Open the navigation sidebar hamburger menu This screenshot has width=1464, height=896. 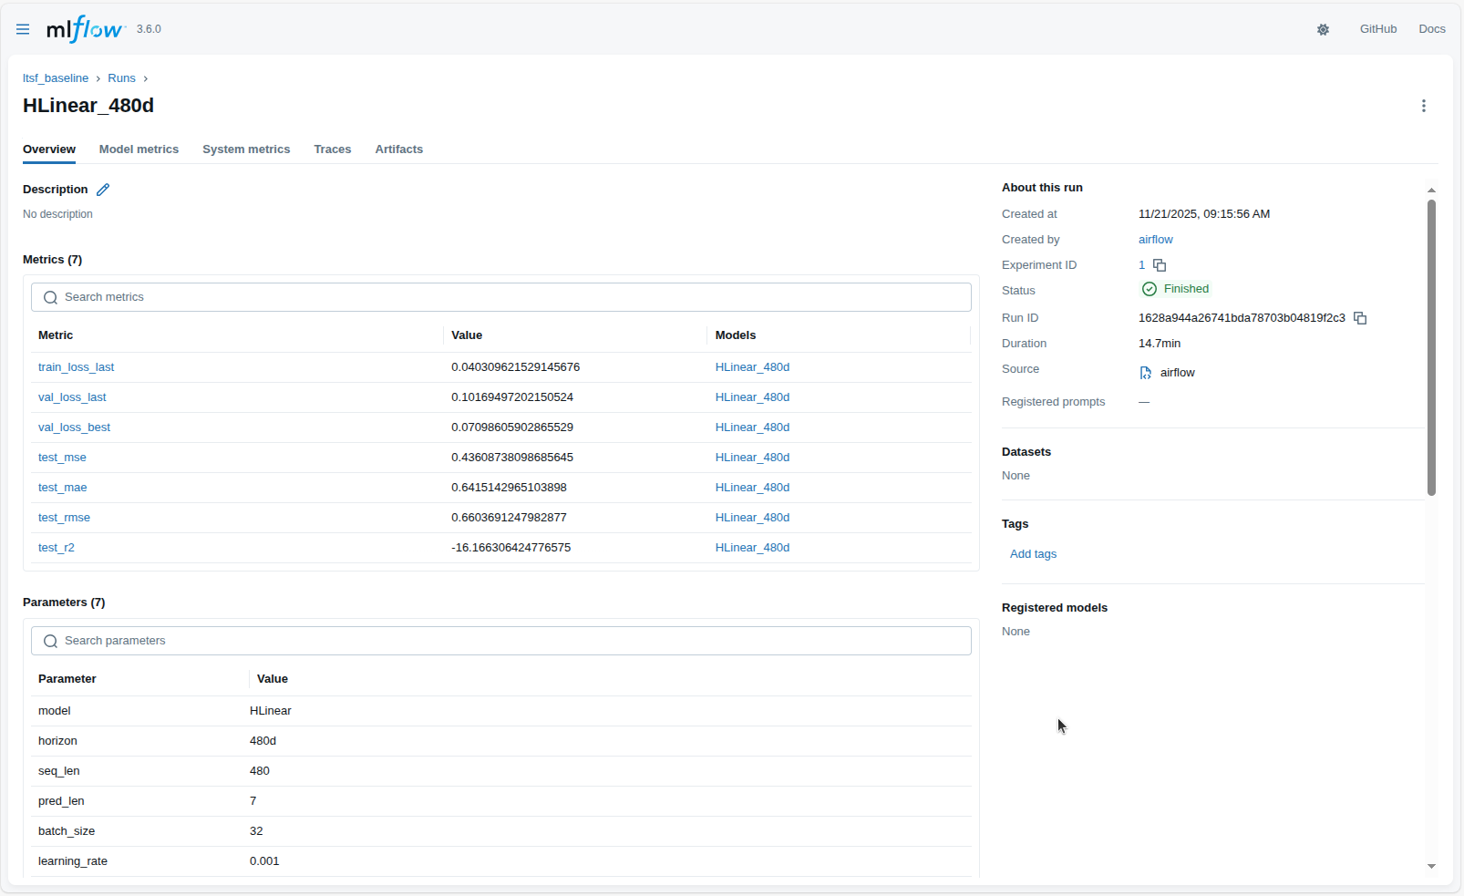[23, 28]
